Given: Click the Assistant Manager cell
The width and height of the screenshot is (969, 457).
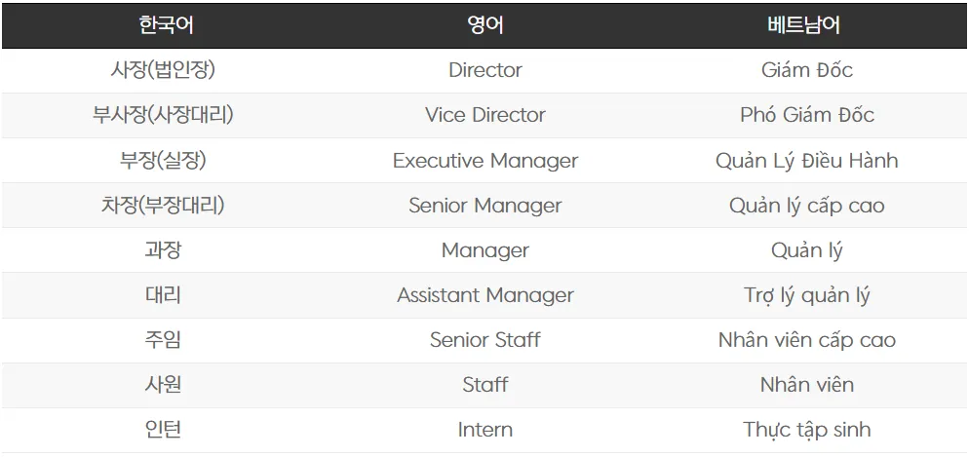Looking at the screenshot, I should click(484, 295).
